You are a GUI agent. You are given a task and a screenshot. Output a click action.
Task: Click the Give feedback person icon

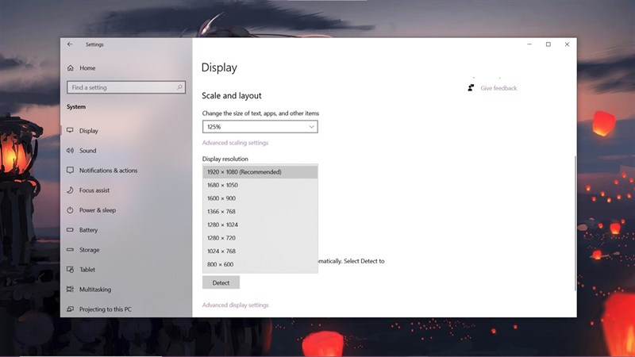point(471,88)
